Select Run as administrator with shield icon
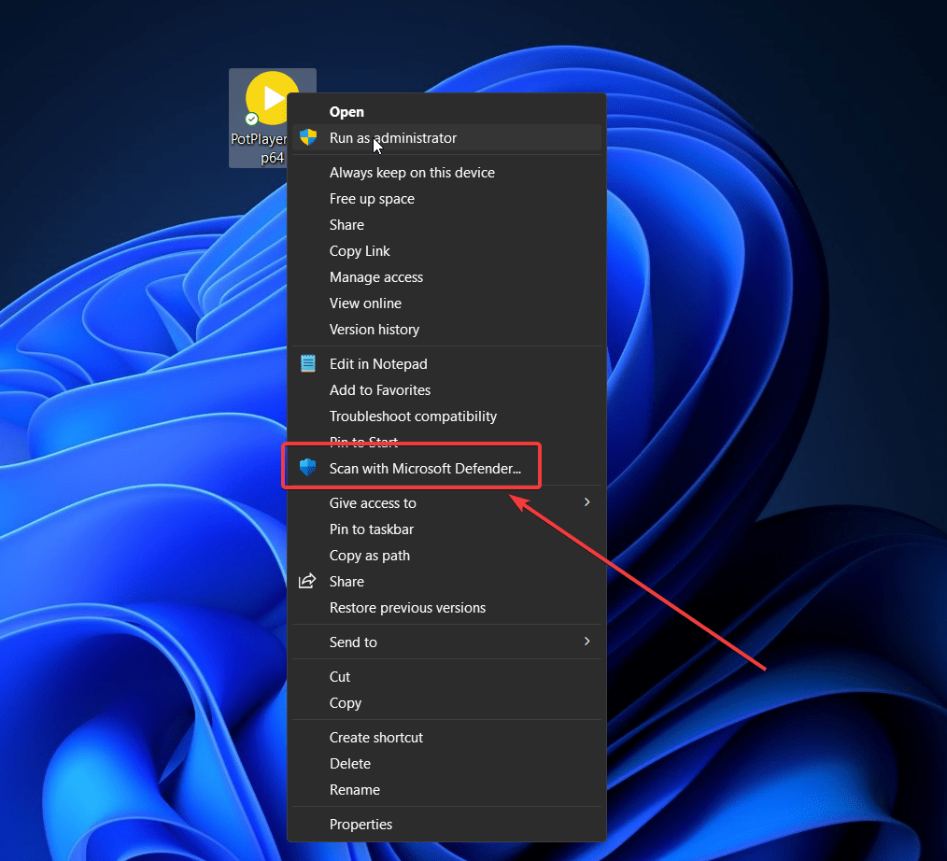The height and width of the screenshot is (861, 947). 392,137
